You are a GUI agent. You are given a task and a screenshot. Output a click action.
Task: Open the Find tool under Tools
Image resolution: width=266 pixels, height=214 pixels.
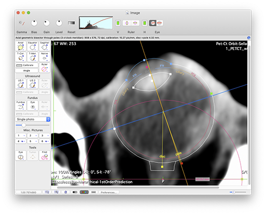[x=45, y=156]
